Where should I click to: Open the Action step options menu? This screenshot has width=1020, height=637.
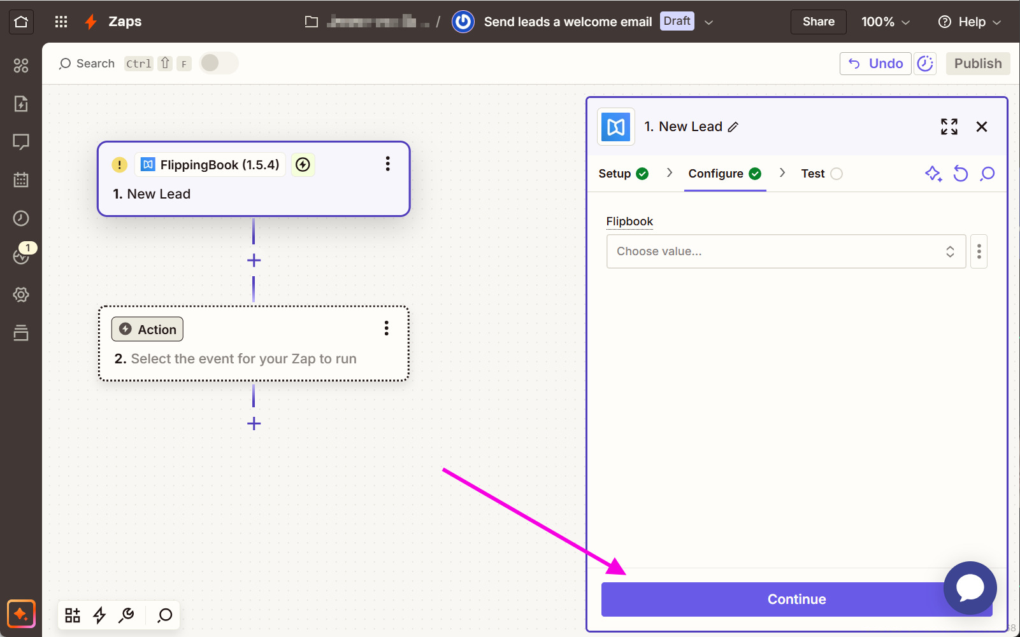386,328
